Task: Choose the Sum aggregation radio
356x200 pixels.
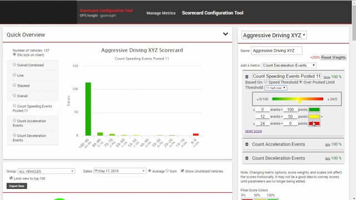Action: pos(167,171)
